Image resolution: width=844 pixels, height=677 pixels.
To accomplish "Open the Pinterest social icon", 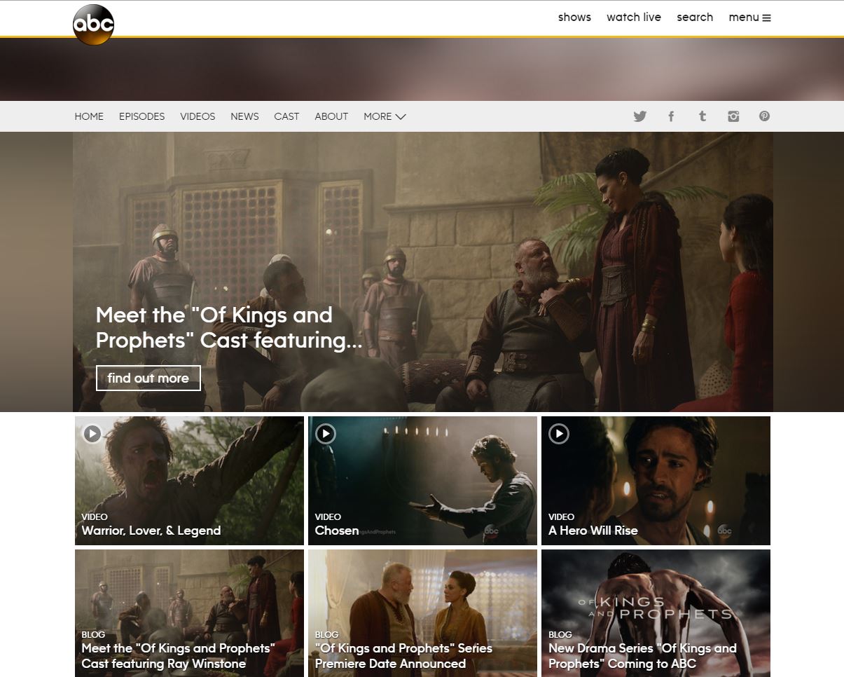I will click(x=764, y=116).
